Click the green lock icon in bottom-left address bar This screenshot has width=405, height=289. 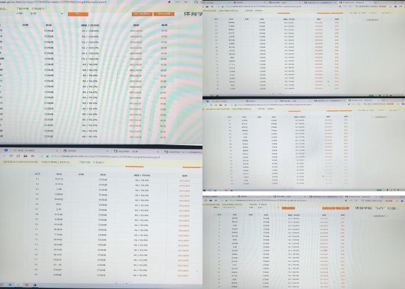tap(47, 157)
